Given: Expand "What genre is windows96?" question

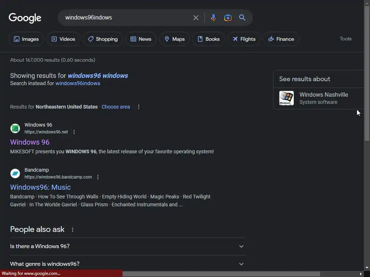Looking at the screenshot, I should [128, 264].
